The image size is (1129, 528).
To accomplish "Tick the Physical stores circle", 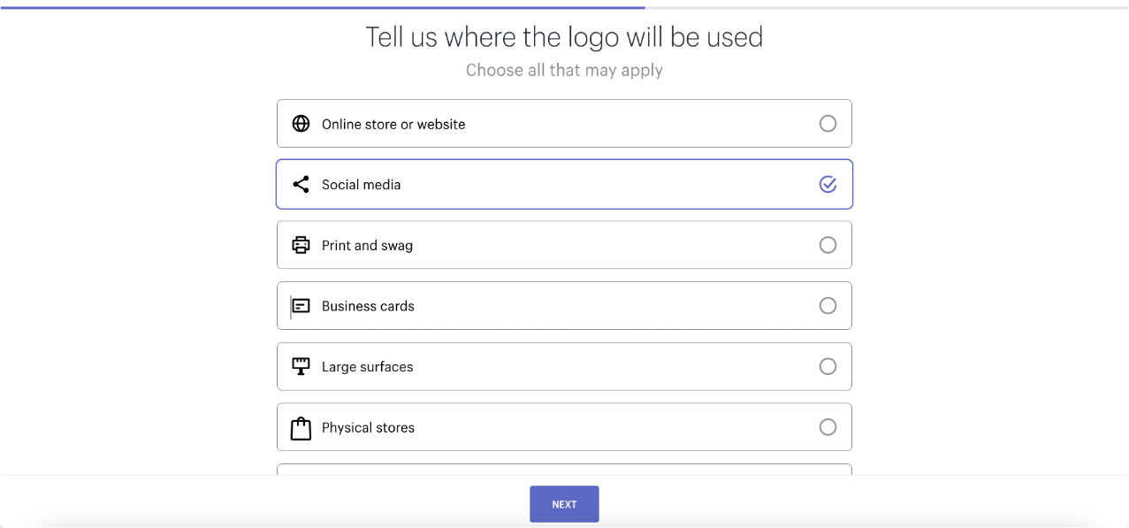I will 828,427.
